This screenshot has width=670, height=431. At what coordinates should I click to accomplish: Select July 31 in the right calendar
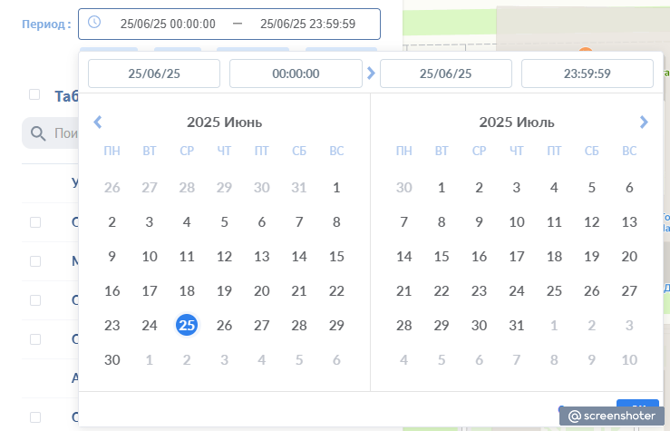click(517, 325)
